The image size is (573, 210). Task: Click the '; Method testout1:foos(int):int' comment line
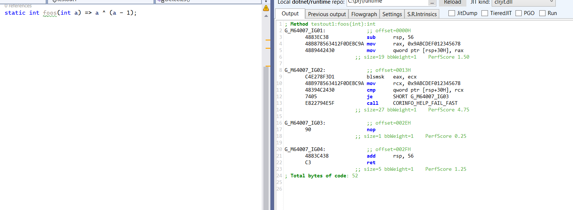(330, 24)
